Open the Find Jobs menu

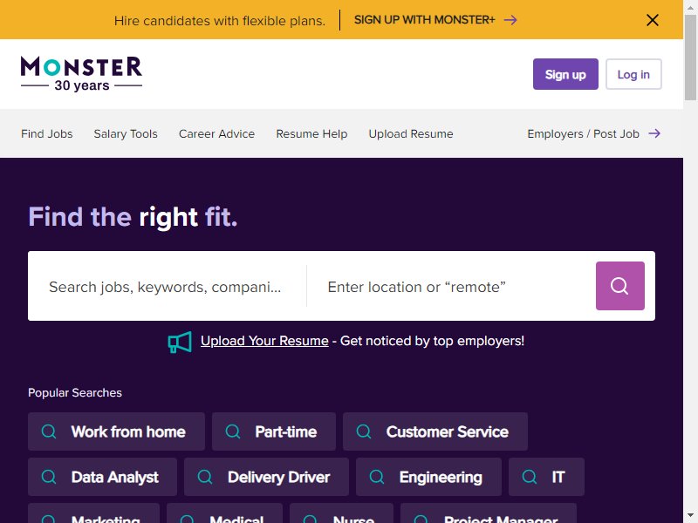47,134
